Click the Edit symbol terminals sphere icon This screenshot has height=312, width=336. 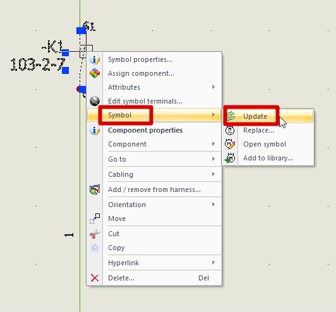pos(95,101)
